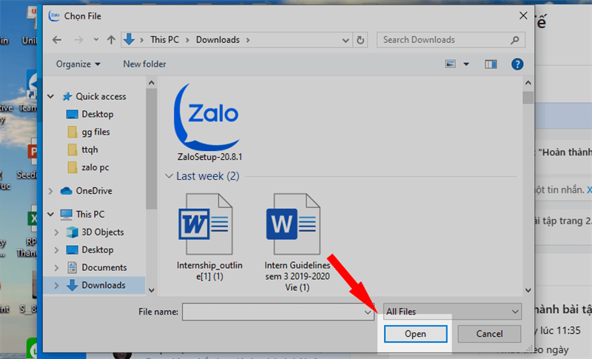
Task: Select OneDrive in the sidebar
Action: coord(94,191)
